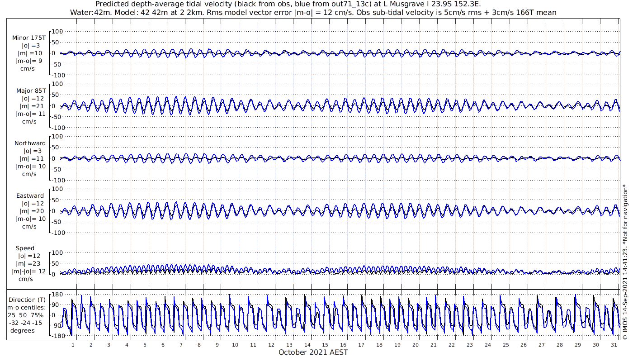This screenshot has width=633, height=362.
Task: Select the "|m| =11" value in Northward panel
Action: 32,159
